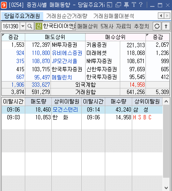Click the red 14,958 foreign buy total

click(x=137, y=85)
